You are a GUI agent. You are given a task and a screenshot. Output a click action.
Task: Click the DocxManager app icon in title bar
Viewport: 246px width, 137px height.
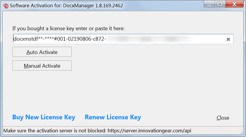point(6,6)
